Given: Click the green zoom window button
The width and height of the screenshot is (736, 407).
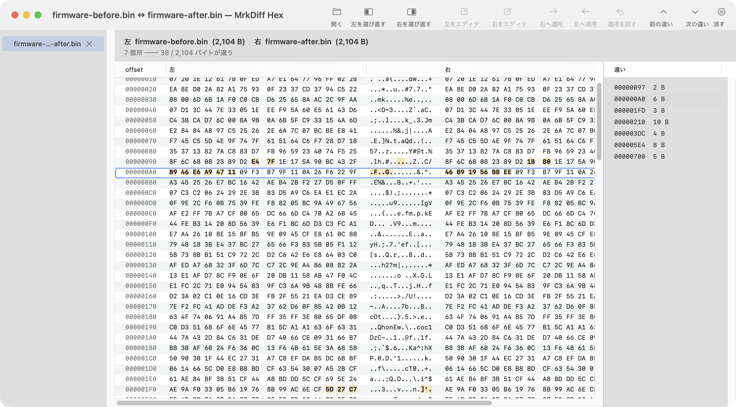Looking at the screenshot, I should tap(38, 15).
